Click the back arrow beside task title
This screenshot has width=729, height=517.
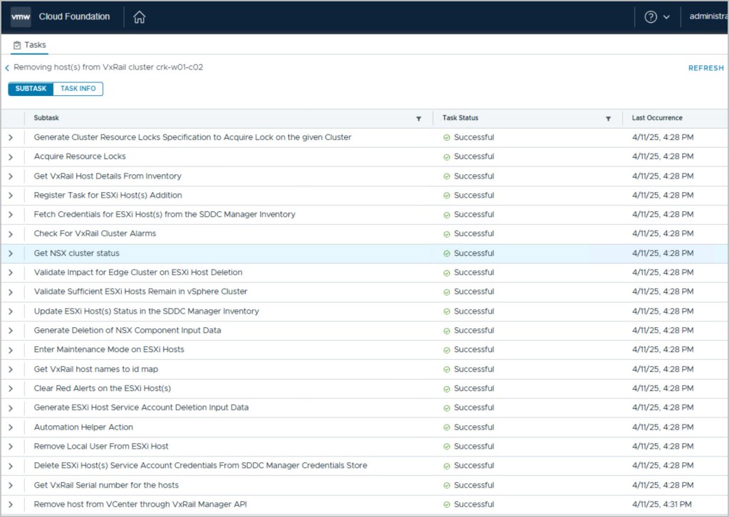pos(7,68)
